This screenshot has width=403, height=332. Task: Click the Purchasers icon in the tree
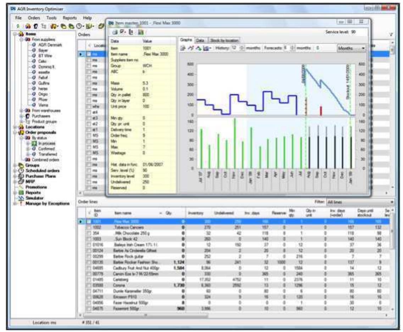tap(28, 116)
